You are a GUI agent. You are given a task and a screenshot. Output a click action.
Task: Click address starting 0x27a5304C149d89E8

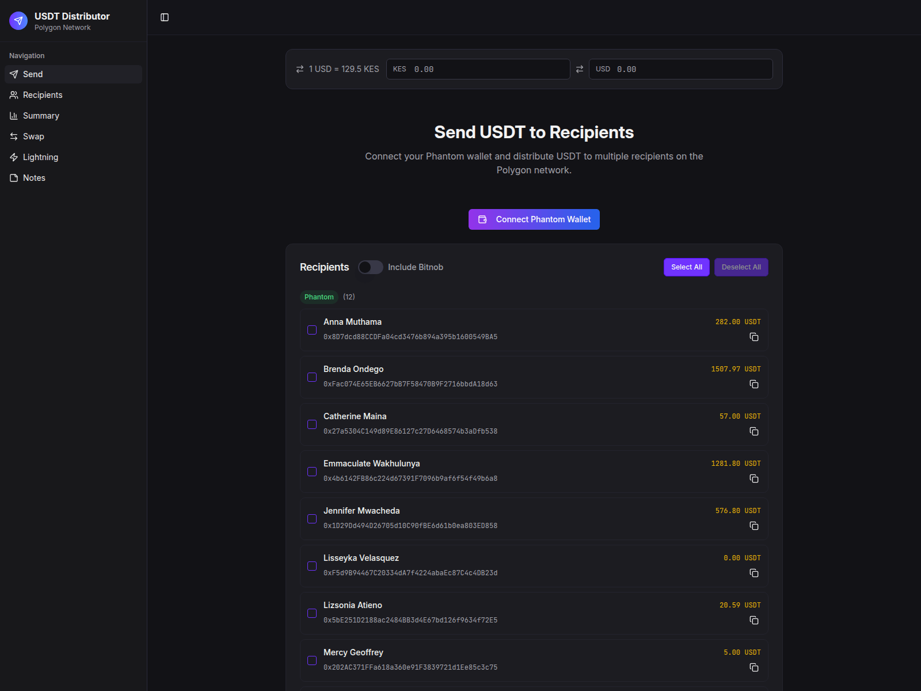click(x=410, y=431)
